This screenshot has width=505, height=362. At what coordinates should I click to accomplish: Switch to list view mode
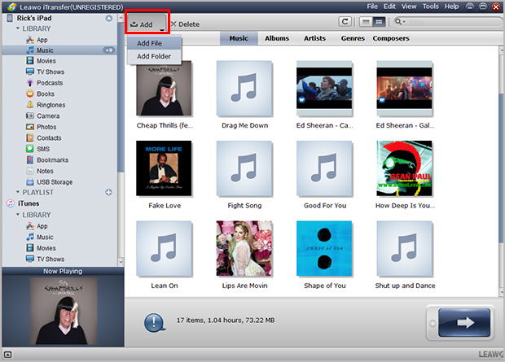click(366, 22)
